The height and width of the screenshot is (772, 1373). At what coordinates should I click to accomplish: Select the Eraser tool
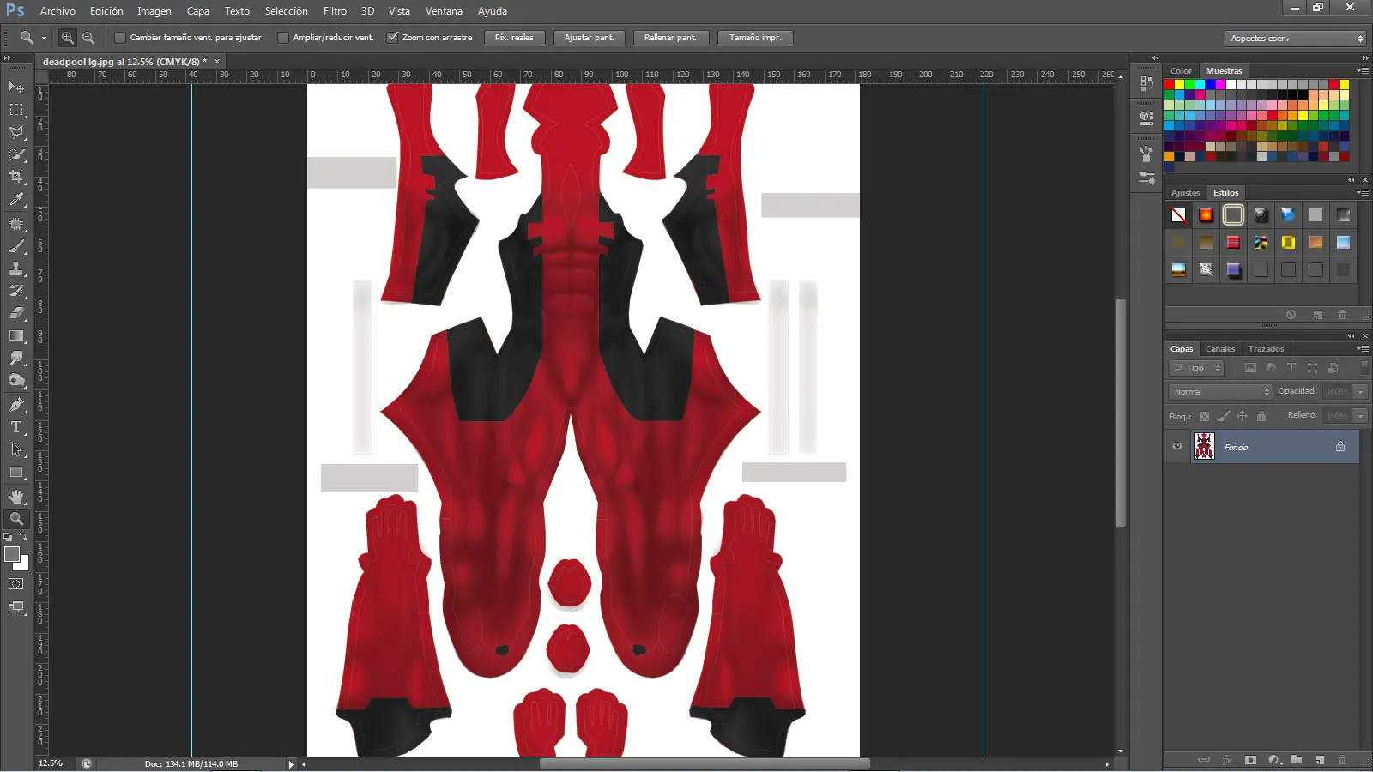[16, 313]
